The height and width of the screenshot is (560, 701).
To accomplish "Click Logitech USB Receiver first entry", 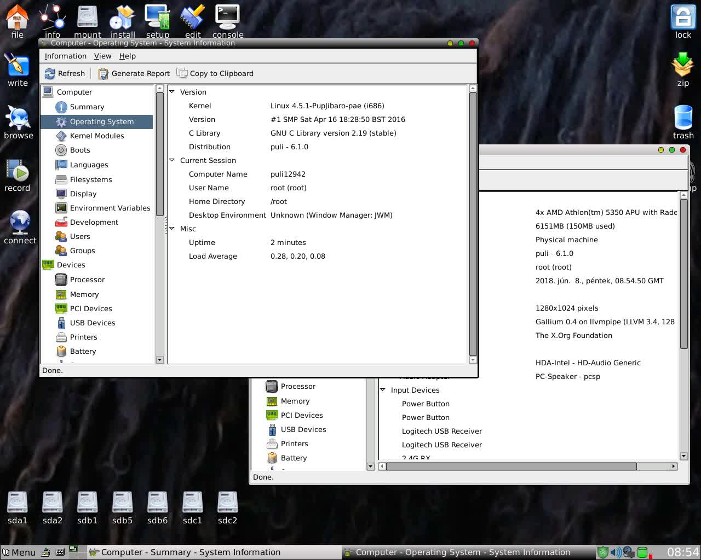I will 442,431.
